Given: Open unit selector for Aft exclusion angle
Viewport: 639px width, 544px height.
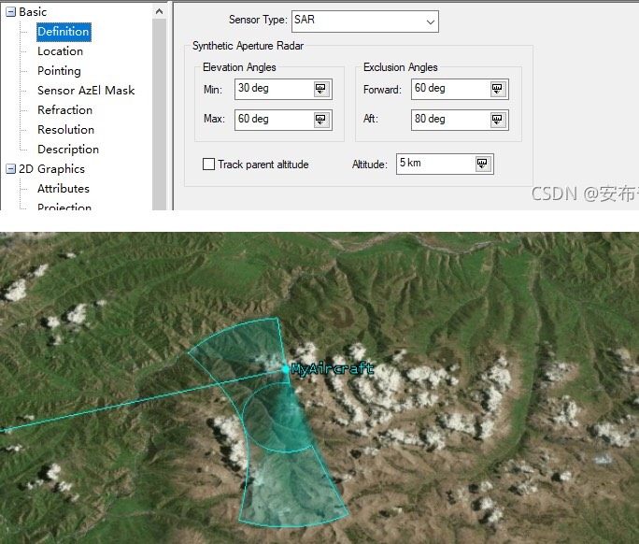Looking at the screenshot, I should pyautogui.click(x=498, y=120).
